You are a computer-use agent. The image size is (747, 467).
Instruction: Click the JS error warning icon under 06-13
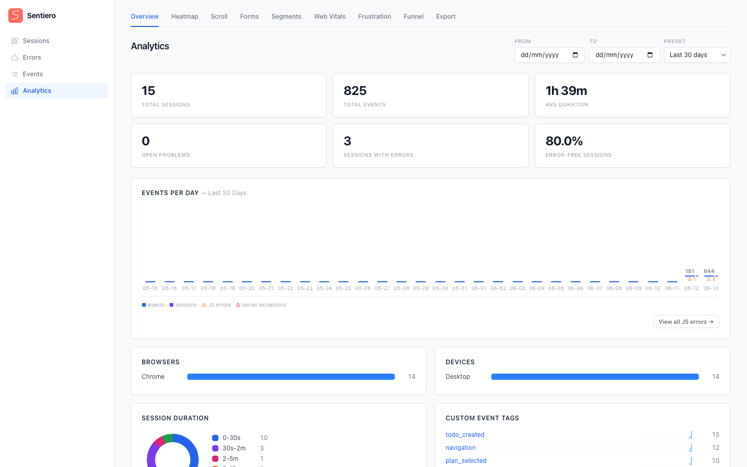(x=709, y=279)
